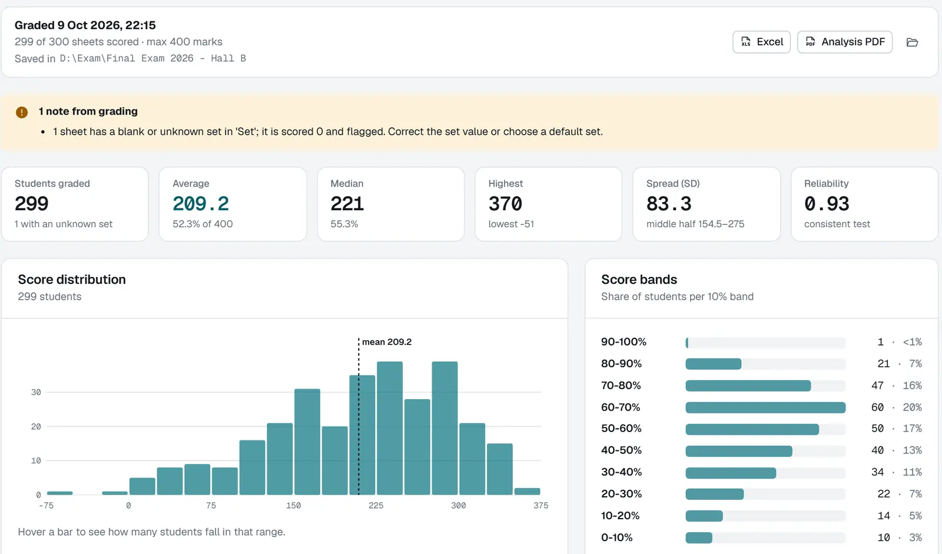Click the leftmost histogram bar near -75

(59, 493)
